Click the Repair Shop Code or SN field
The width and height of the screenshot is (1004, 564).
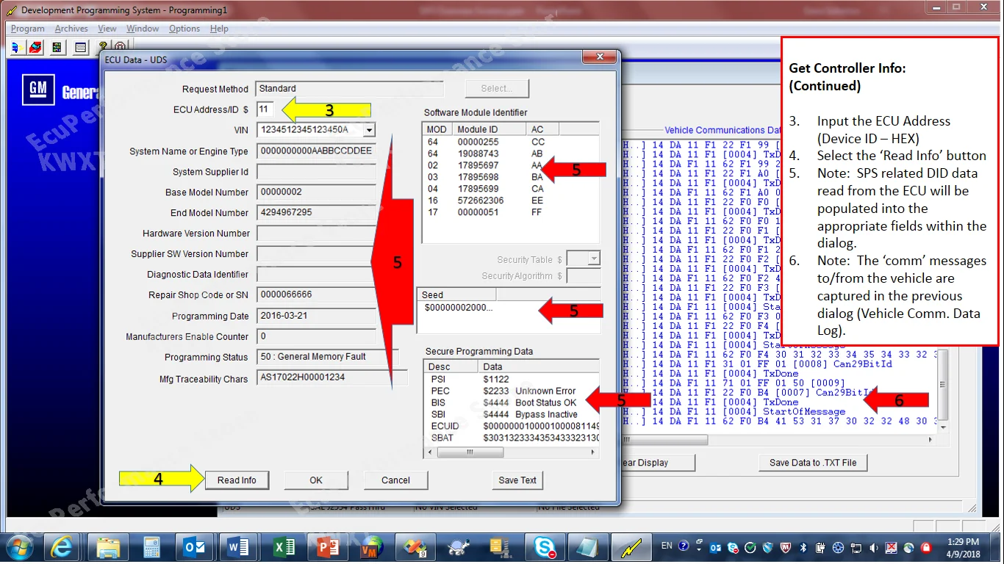point(316,294)
